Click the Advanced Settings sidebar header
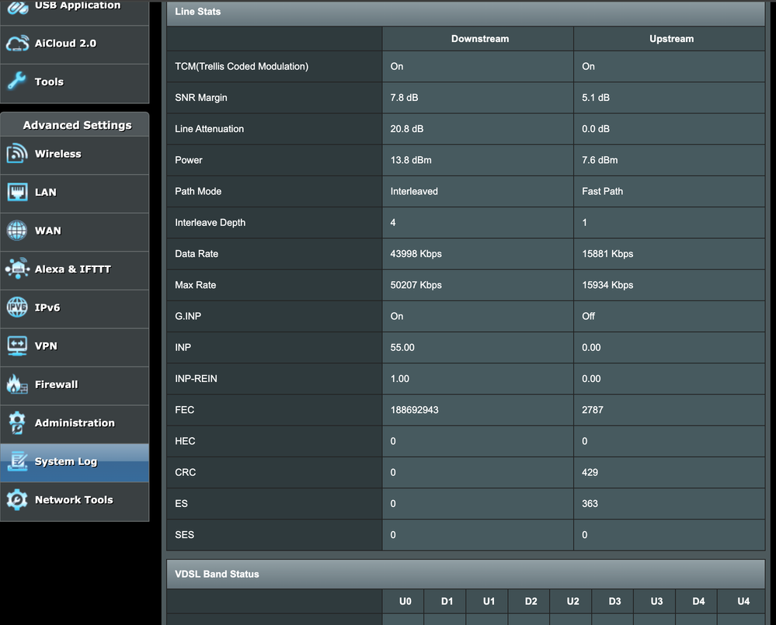The image size is (776, 625). pyautogui.click(x=77, y=125)
